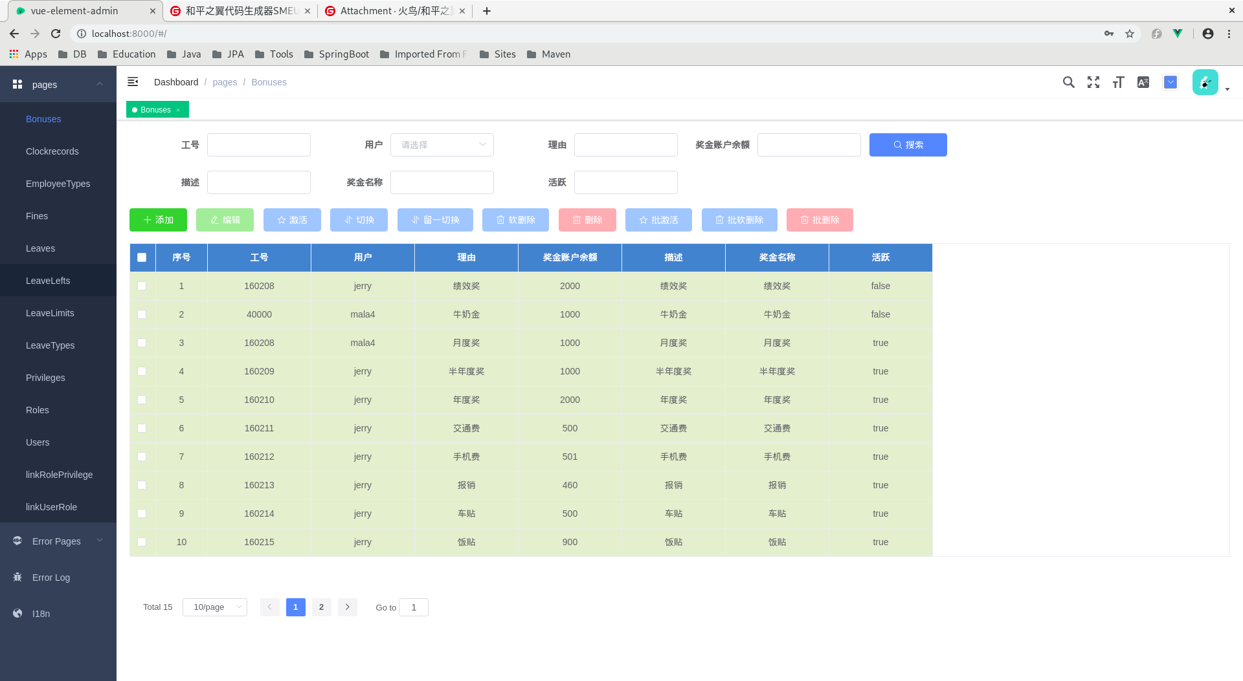Go to page 2 in the pagination
Image resolution: width=1243 pixels, height=681 pixels.
click(321, 607)
